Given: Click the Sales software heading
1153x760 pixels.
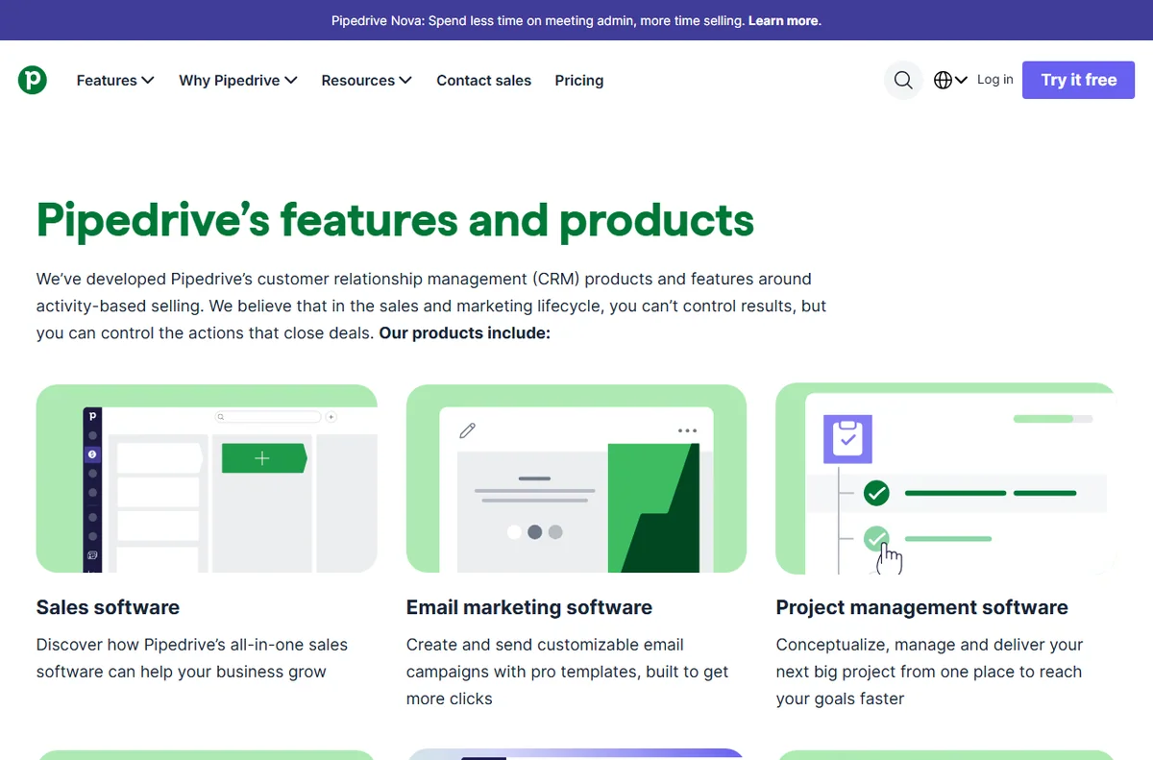Looking at the screenshot, I should pos(108,607).
